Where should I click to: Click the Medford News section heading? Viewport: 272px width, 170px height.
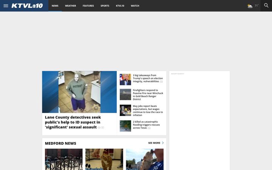60,143
